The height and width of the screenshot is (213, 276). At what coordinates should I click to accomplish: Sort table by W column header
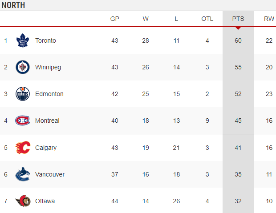[x=146, y=19]
